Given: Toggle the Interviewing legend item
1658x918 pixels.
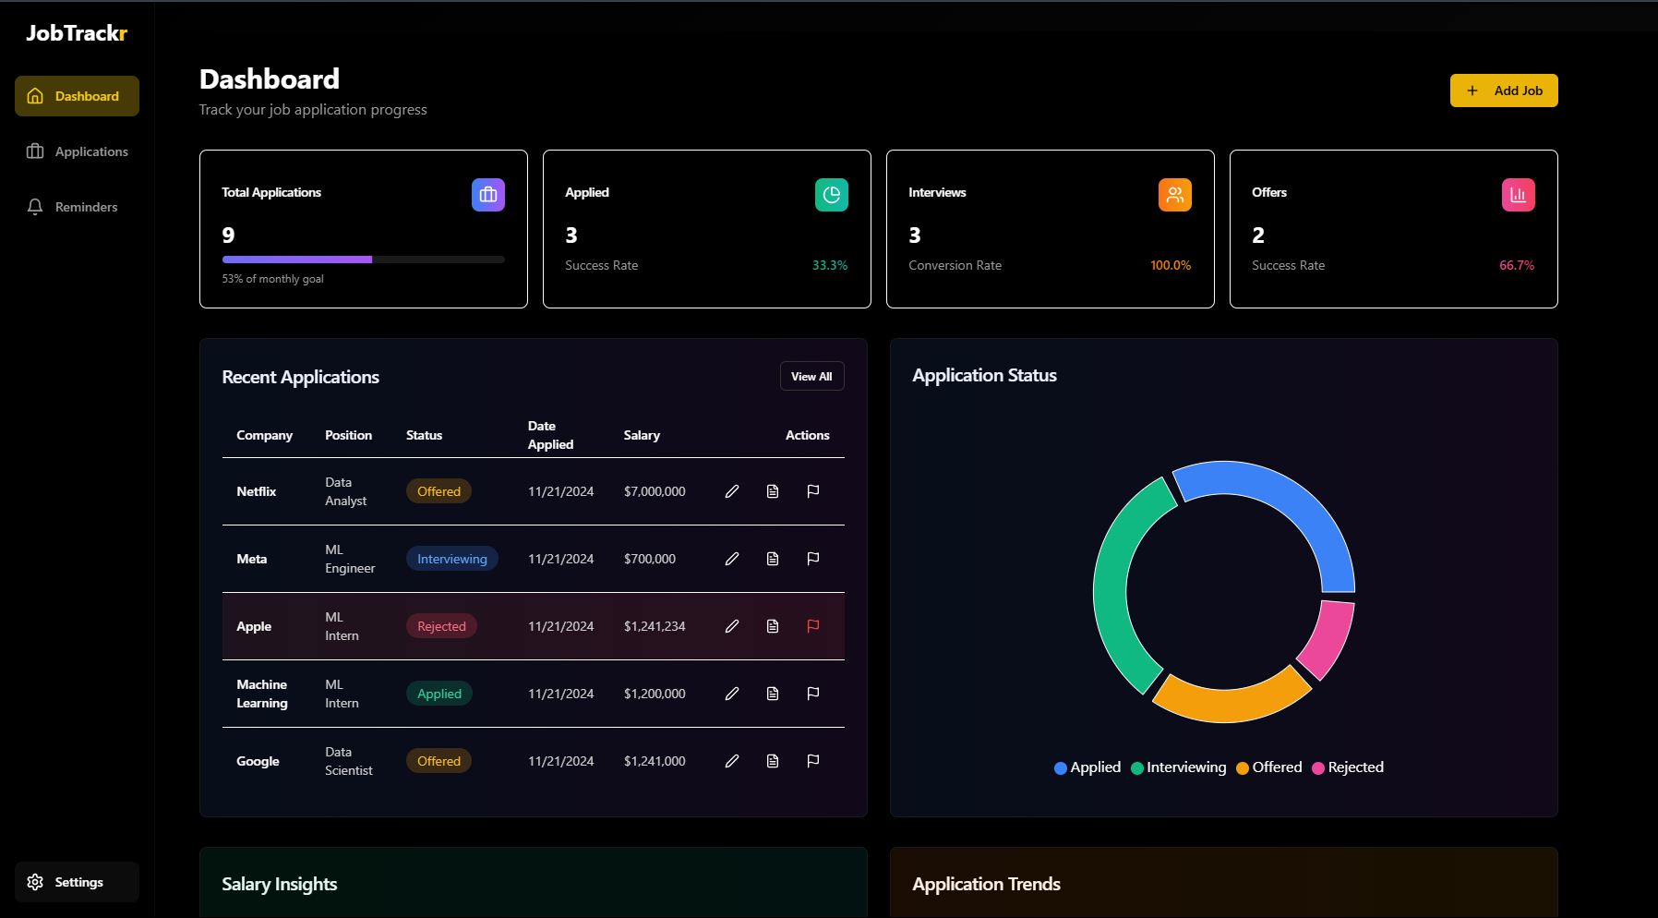Looking at the screenshot, I should (1178, 767).
